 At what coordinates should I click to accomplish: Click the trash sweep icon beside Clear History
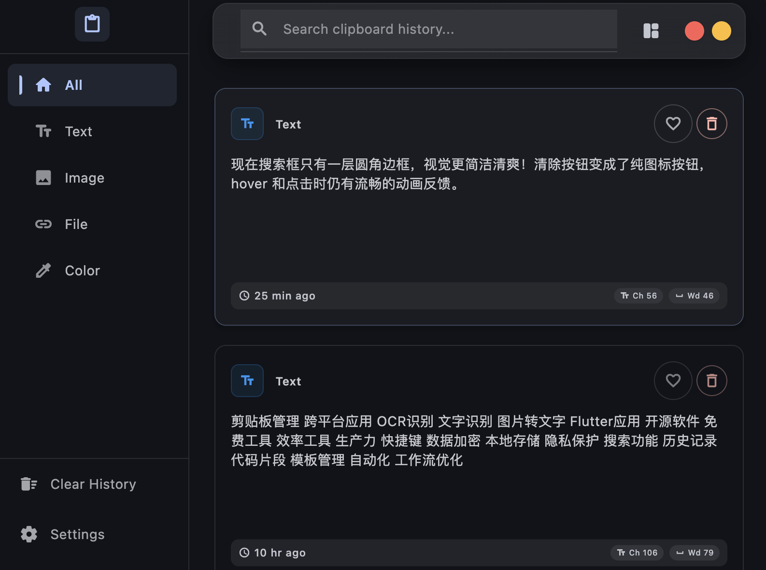pos(29,484)
